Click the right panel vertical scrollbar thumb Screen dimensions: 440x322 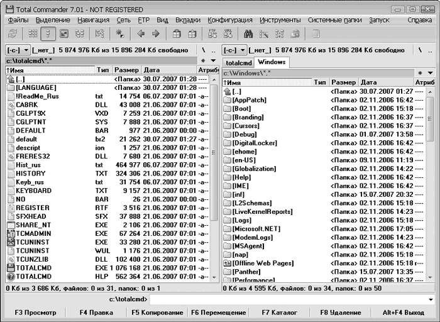429,119
